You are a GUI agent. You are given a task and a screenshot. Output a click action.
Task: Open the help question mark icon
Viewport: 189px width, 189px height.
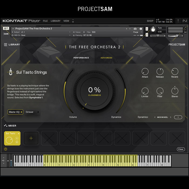pyautogui.click(x=6, y=149)
